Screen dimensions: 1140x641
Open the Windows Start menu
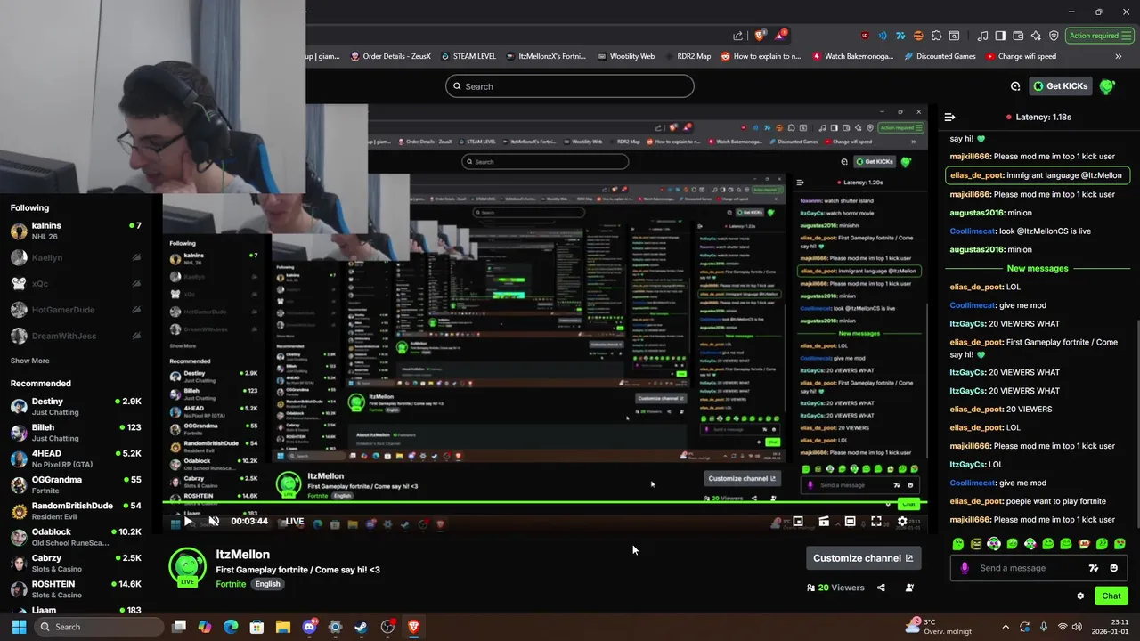[x=19, y=627]
